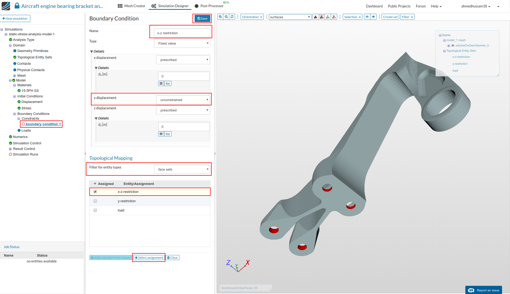The height and width of the screenshot is (294, 510).
Task: Click Report an issue button
Action: 484,290
